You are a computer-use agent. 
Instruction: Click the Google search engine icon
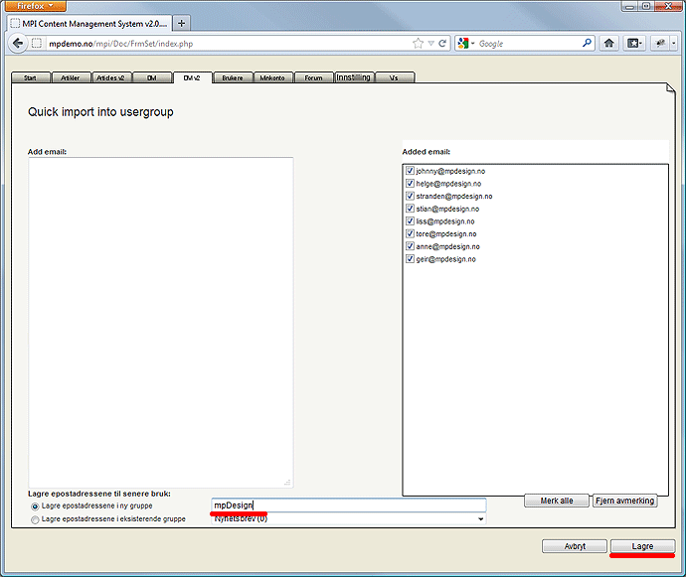click(x=463, y=44)
